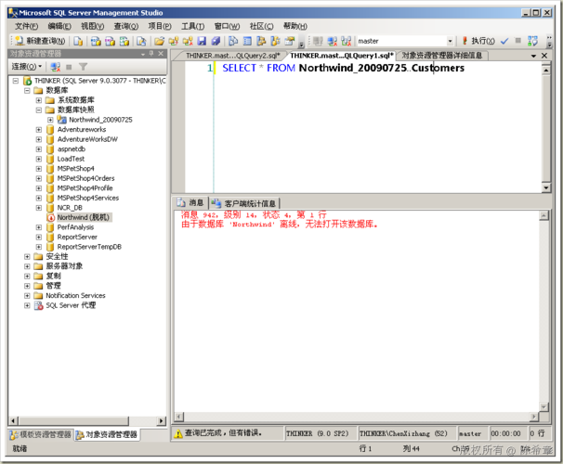Expand the 安全性 (Security) folder
This screenshot has height=464, width=563.
coord(27,257)
